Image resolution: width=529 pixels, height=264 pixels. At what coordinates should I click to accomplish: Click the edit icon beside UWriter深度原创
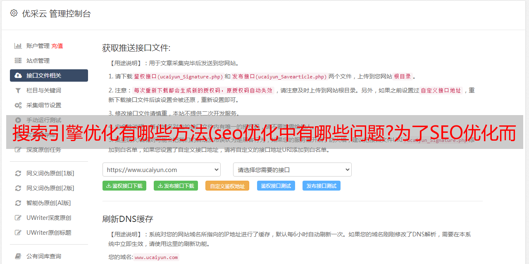coord(18,218)
